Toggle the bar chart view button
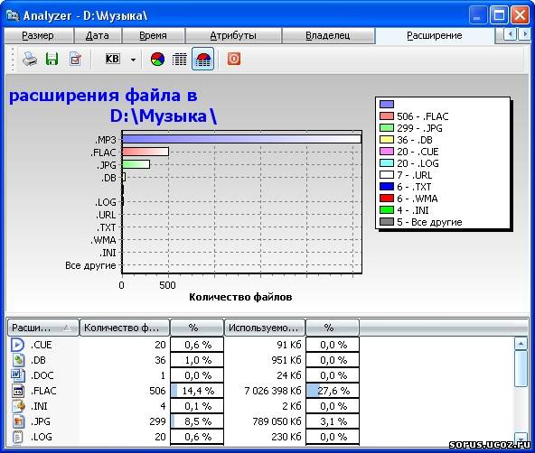535x453 pixels. [x=202, y=60]
